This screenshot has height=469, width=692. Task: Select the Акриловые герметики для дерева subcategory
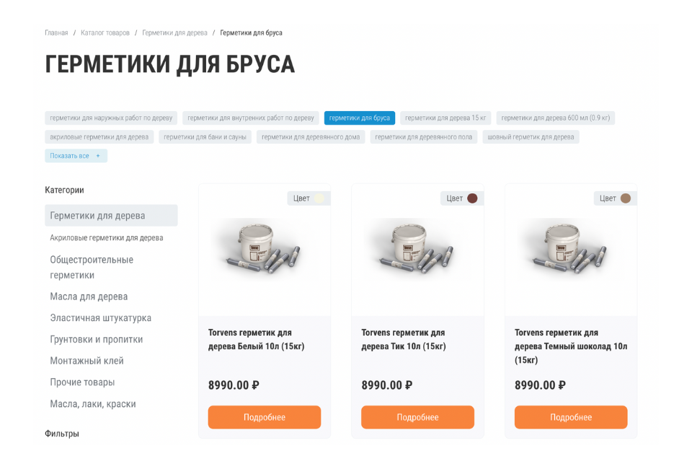point(107,237)
